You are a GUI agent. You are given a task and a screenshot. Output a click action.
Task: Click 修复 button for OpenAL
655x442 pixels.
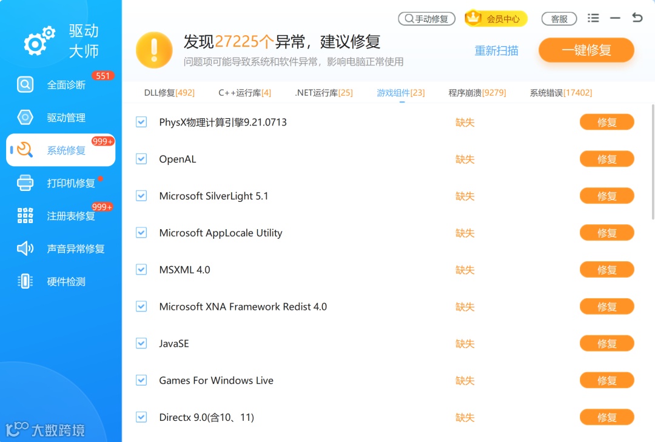point(607,159)
